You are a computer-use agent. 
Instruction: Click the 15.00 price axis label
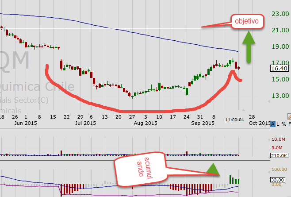click(x=280, y=79)
